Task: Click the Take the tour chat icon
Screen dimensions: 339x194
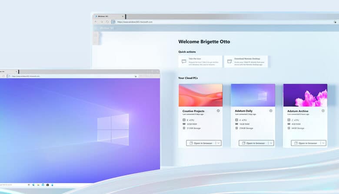Action: [x=184, y=62]
